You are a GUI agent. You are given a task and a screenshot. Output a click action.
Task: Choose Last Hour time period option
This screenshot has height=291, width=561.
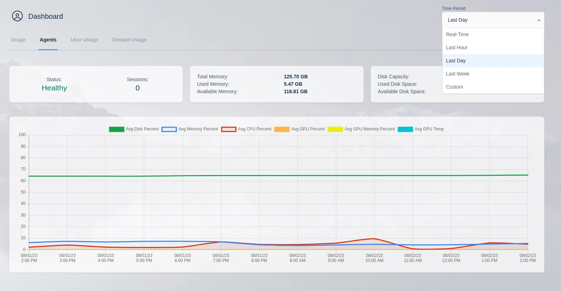pyautogui.click(x=457, y=47)
